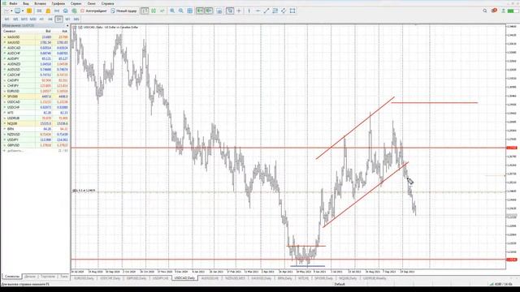Screen dimensions: 520x292
Task: Click the yellow toolbar icon after templates
Action: (29, 11)
